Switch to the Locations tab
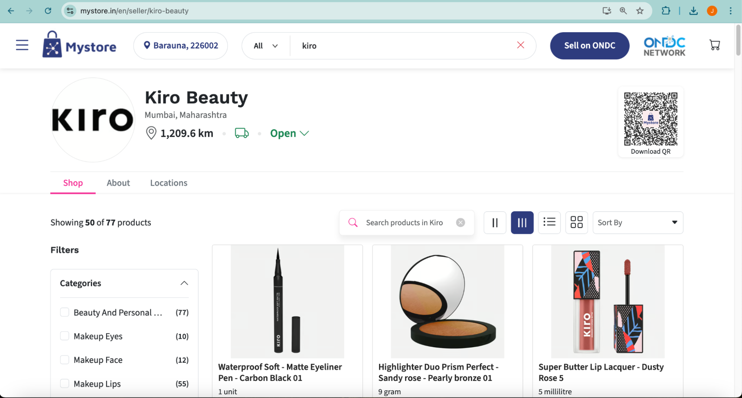This screenshot has height=398, width=742. [169, 183]
